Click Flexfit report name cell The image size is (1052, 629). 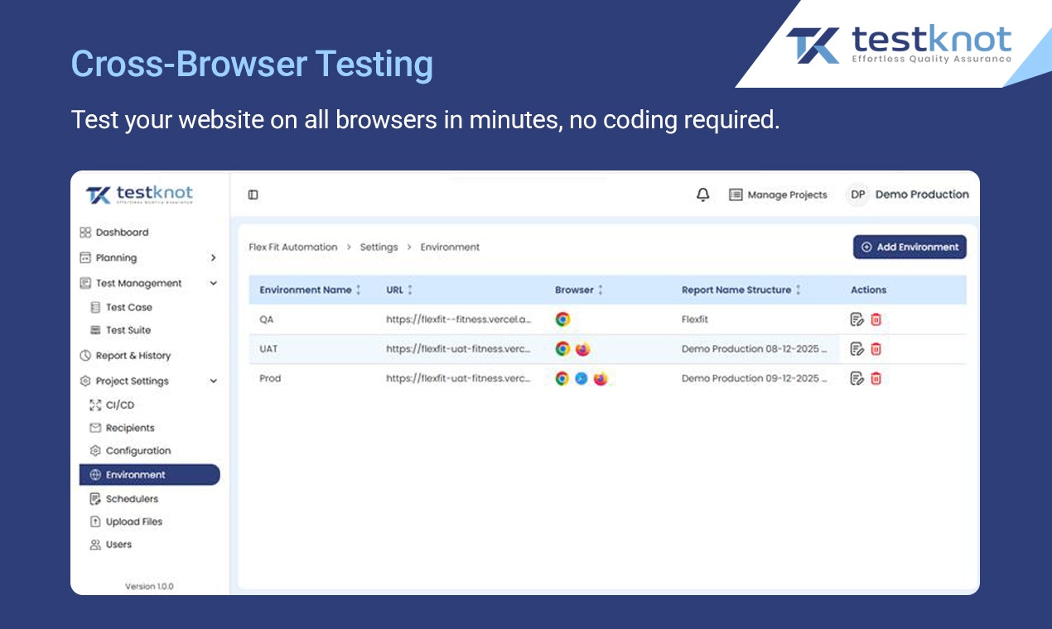[x=695, y=319]
